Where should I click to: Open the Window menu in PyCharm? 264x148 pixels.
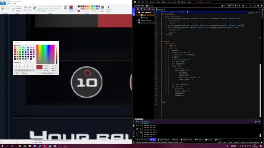[184, 2]
